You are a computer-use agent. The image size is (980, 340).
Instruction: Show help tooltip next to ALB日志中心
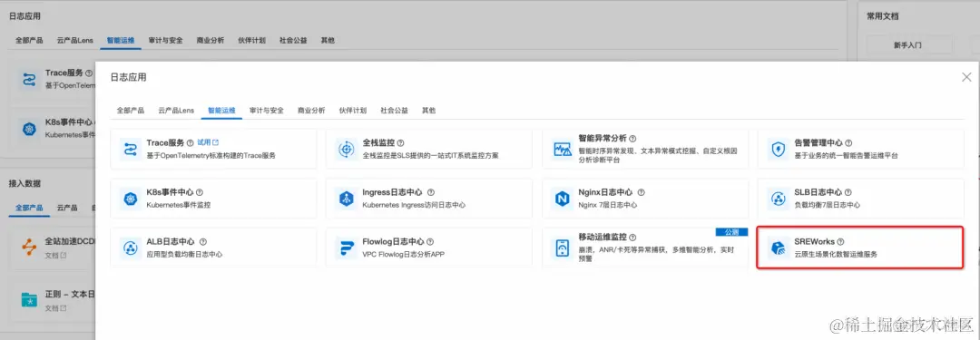[x=202, y=241]
